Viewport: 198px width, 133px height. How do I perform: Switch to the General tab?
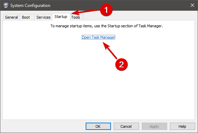pyautogui.click(x=11, y=17)
